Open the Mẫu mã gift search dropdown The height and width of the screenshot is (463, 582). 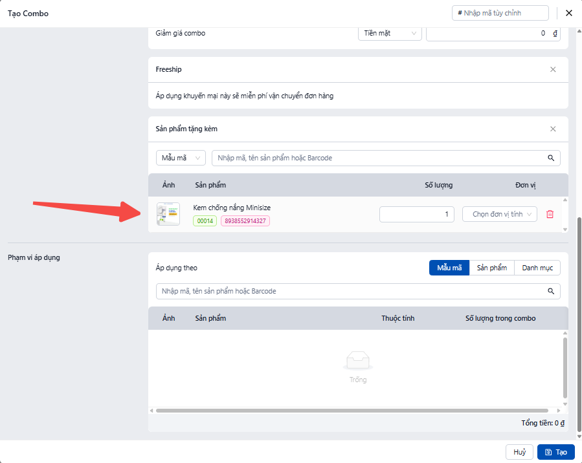coord(181,158)
